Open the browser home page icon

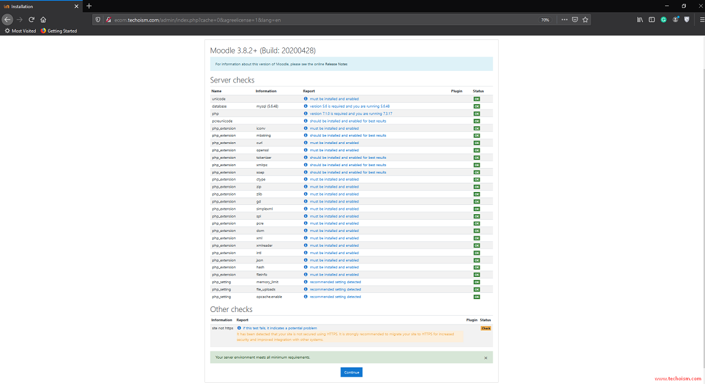click(43, 20)
